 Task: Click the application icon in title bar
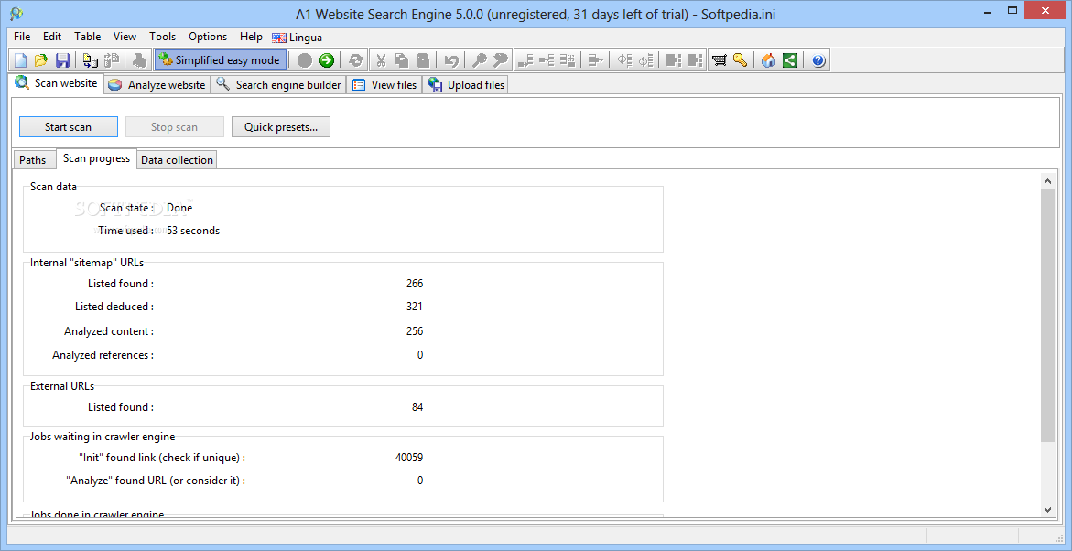16,14
